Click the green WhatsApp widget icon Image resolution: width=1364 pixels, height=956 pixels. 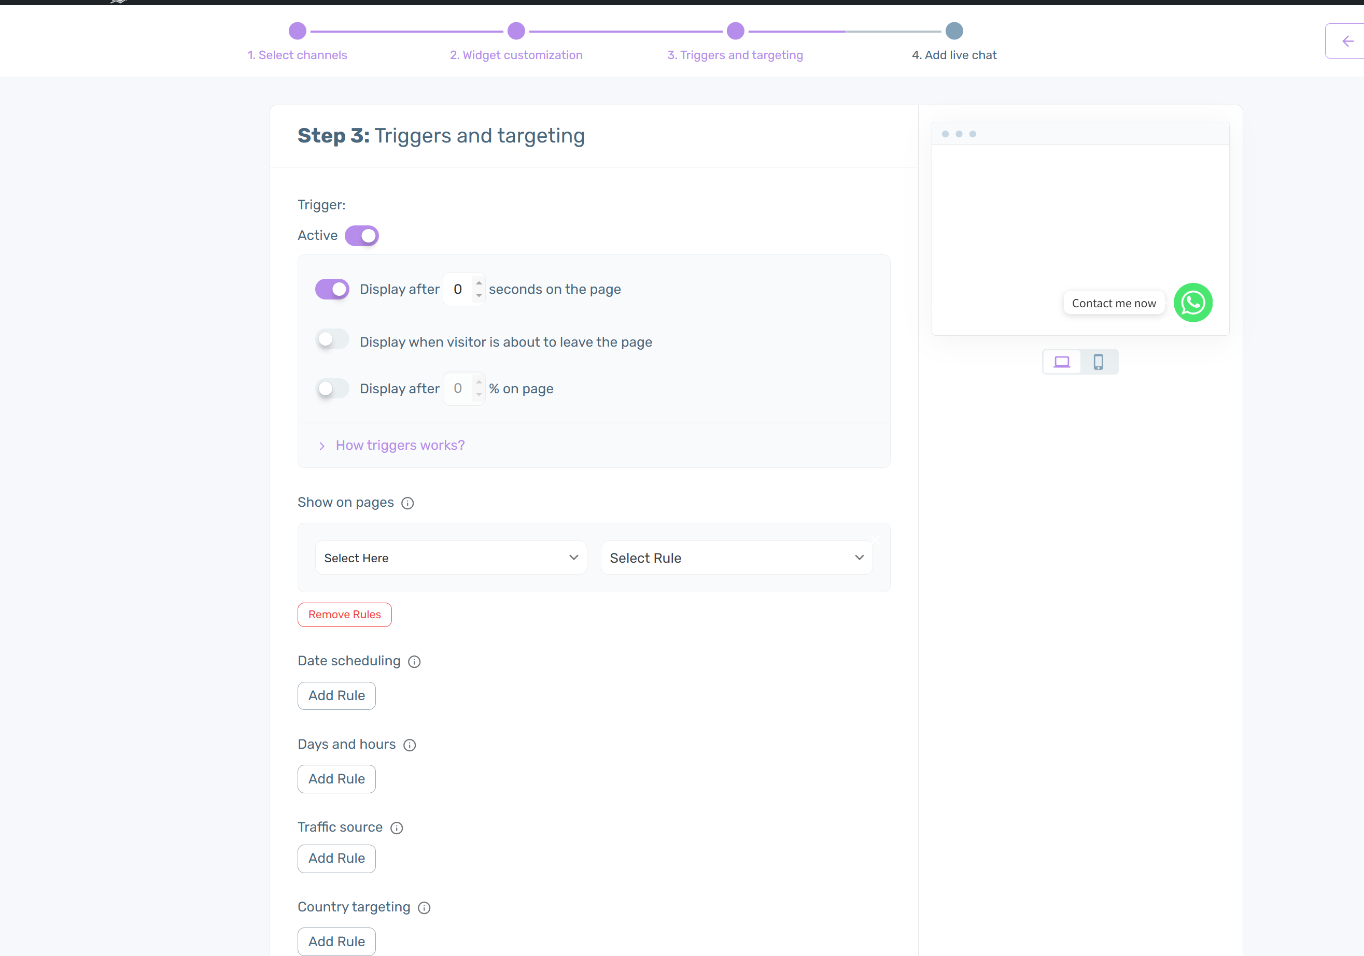(x=1192, y=303)
